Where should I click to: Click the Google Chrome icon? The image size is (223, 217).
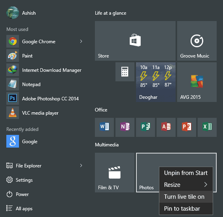[x=13, y=41]
